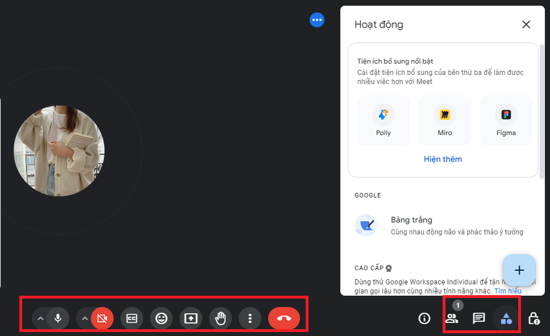Toggle closed captions
Image resolution: width=550 pixels, height=336 pixels.
(132, 318)
